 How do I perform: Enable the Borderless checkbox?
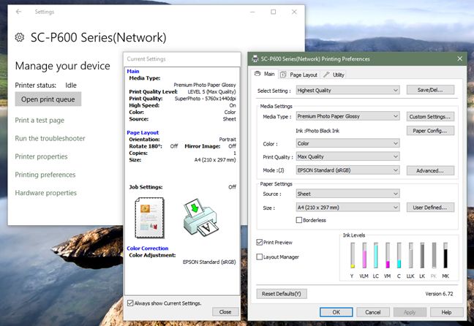tap(300, 220)
